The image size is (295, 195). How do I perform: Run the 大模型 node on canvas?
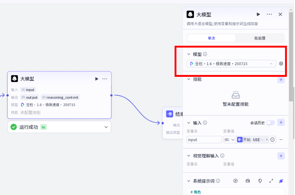tap(97, 79)
